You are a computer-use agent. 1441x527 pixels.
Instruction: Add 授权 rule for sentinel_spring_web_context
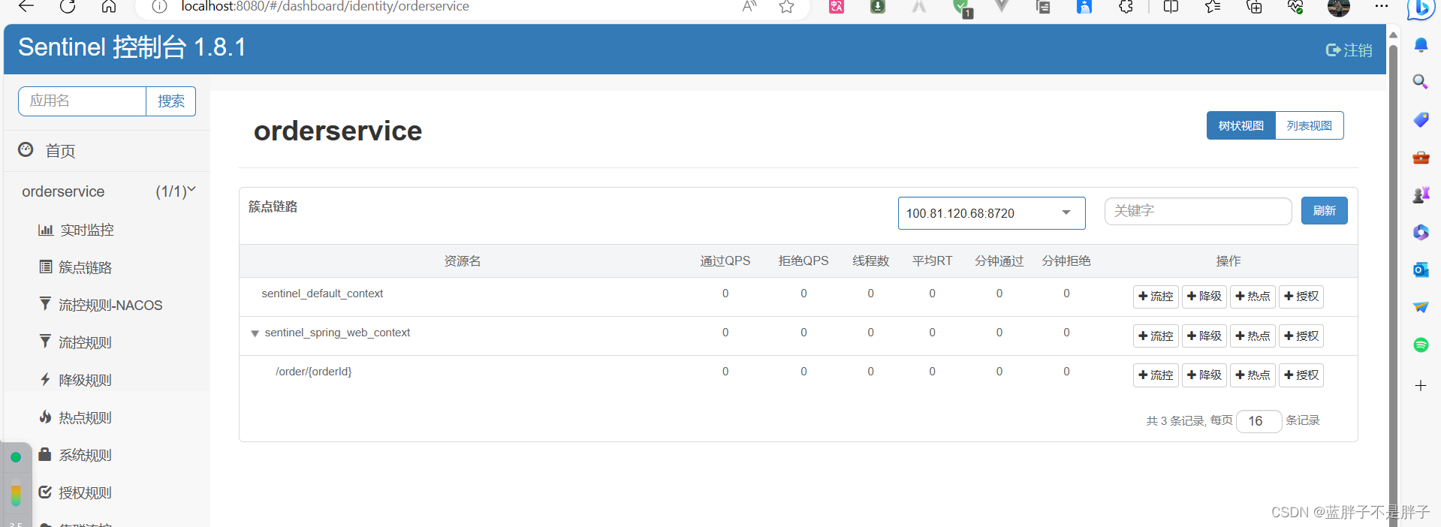[x=1301, y=336]
